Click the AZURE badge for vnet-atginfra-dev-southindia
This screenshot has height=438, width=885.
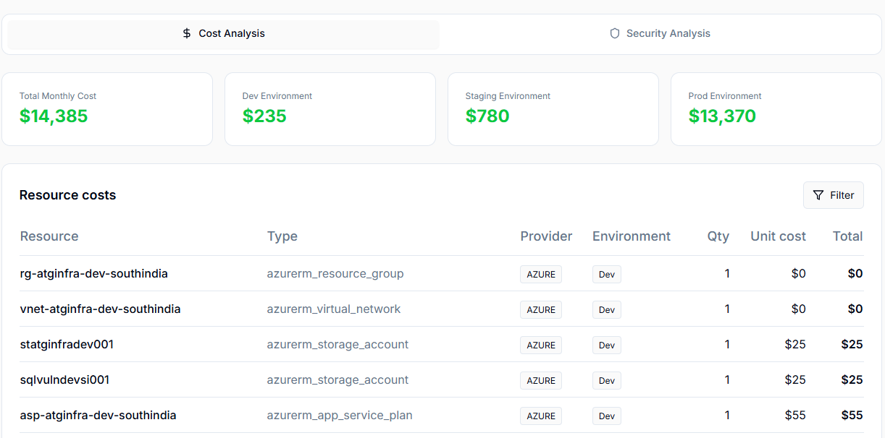click(540, 309)
